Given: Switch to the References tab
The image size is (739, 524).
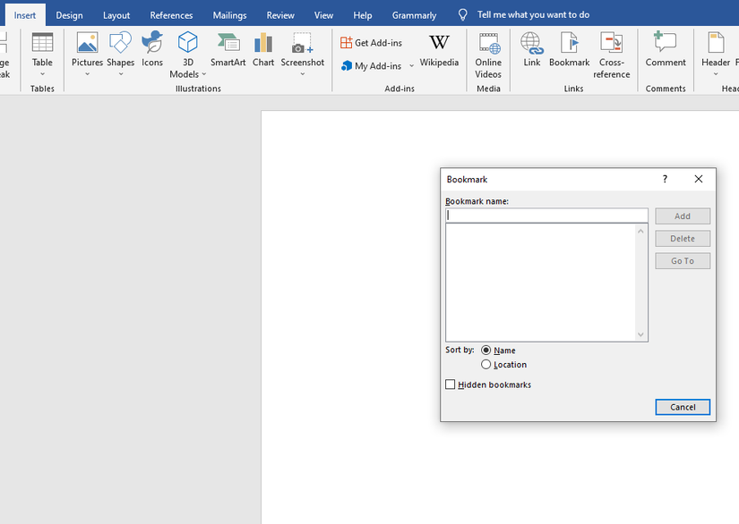Looking at the screenshot, I should (x=170, y=14).
